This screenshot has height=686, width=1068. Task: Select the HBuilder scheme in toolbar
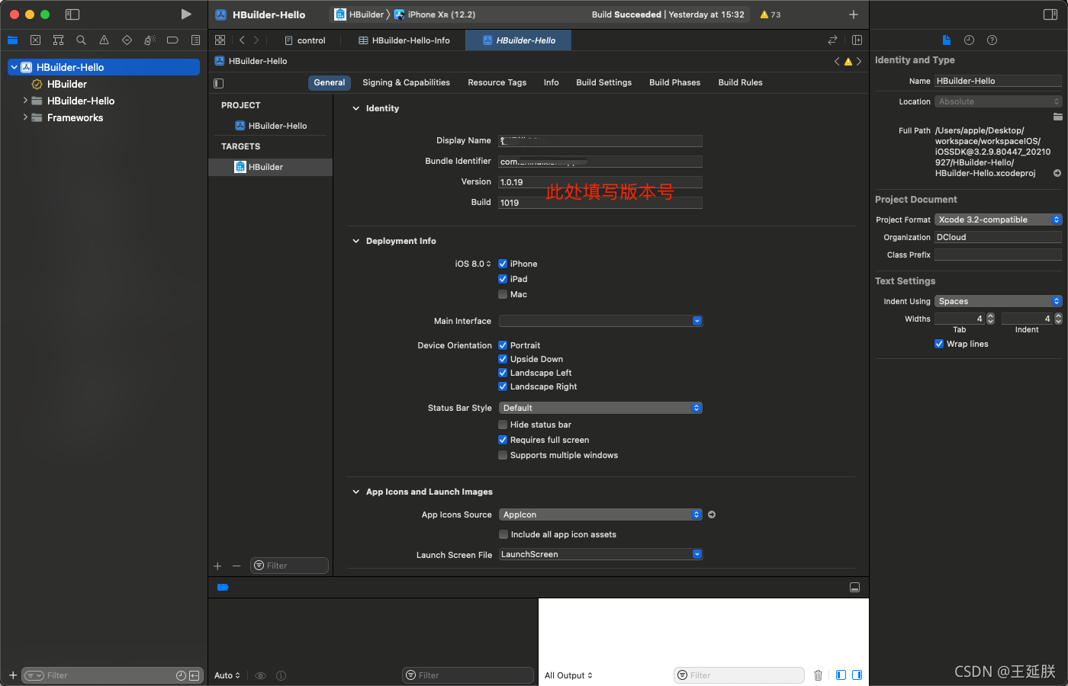[x=359, y=14]
